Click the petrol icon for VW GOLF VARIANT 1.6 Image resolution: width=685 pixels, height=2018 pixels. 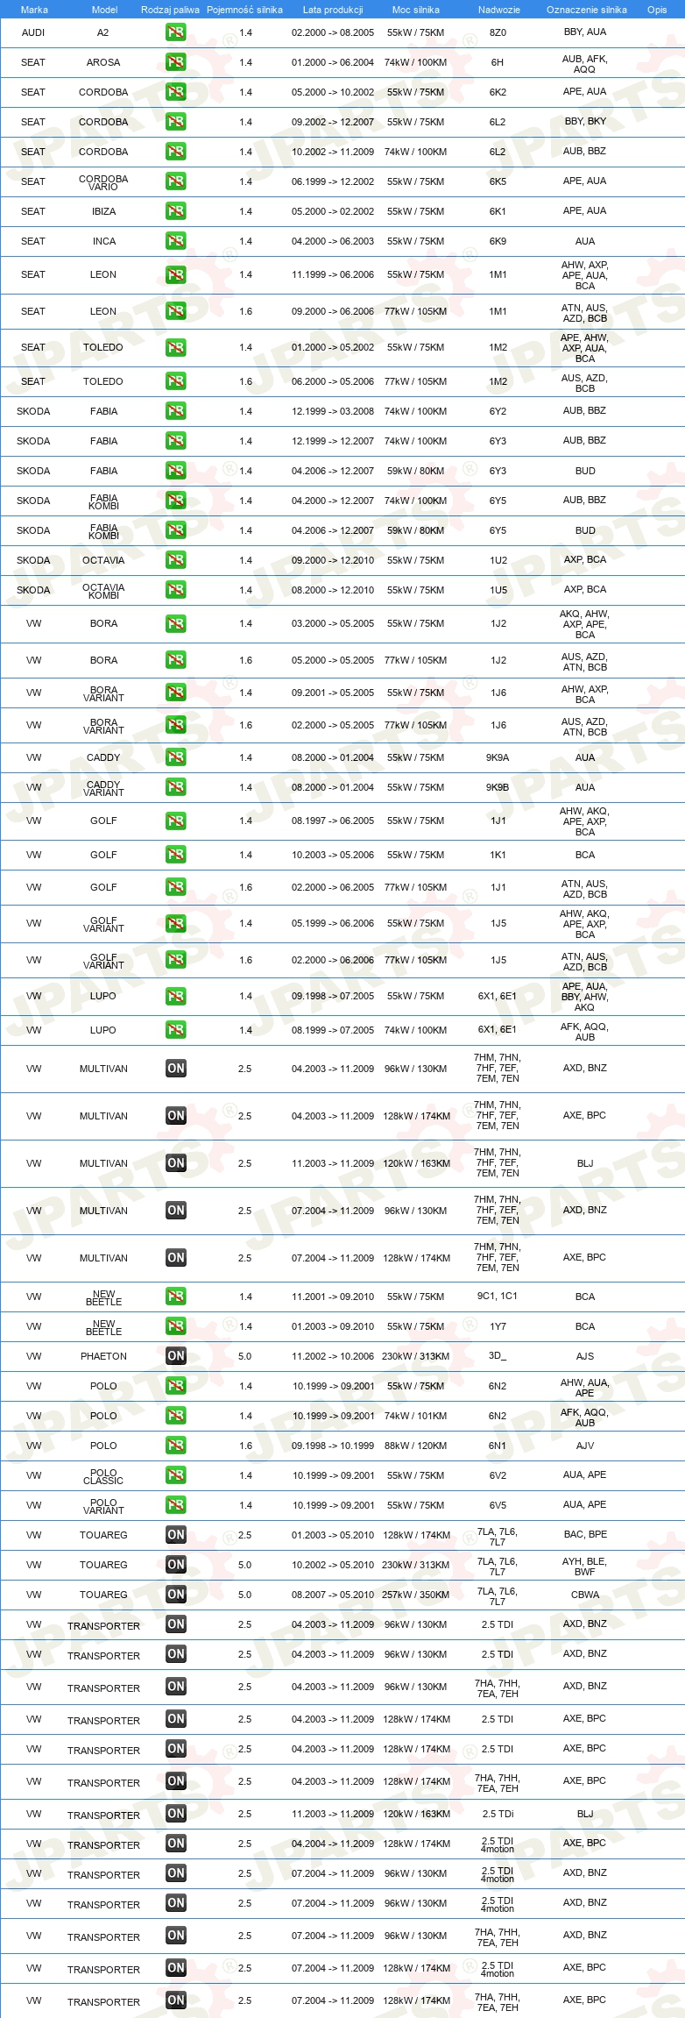pyautogui.click(x=175, y=960)
